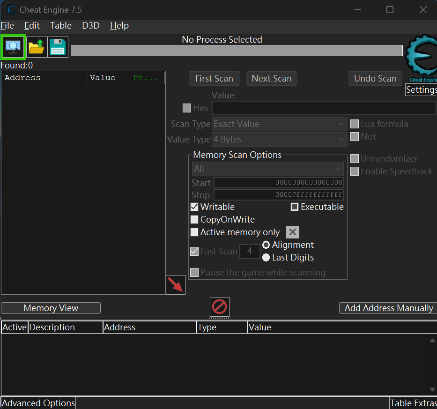Select the Last Digits radio button

tap(267, 257)
